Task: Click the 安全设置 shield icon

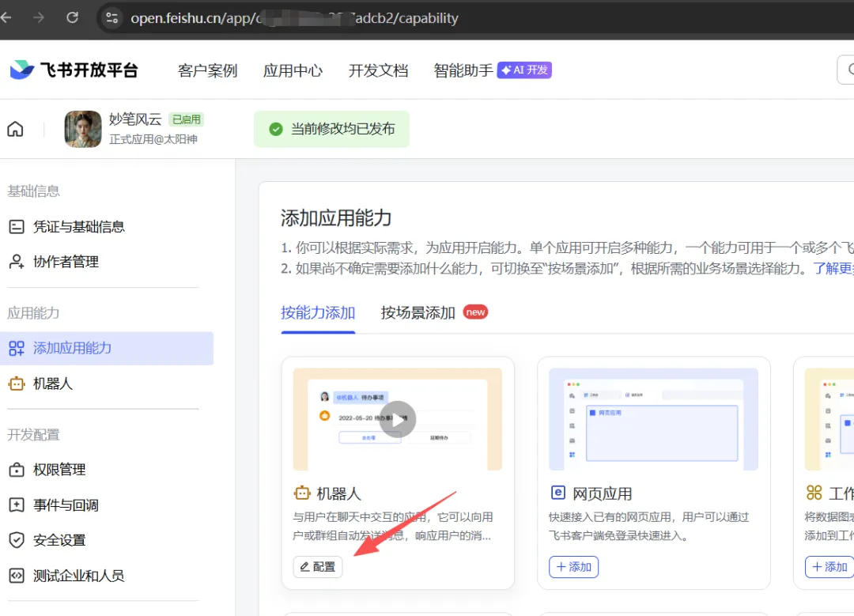Action: pyautogui.click(x=17, y=540)
